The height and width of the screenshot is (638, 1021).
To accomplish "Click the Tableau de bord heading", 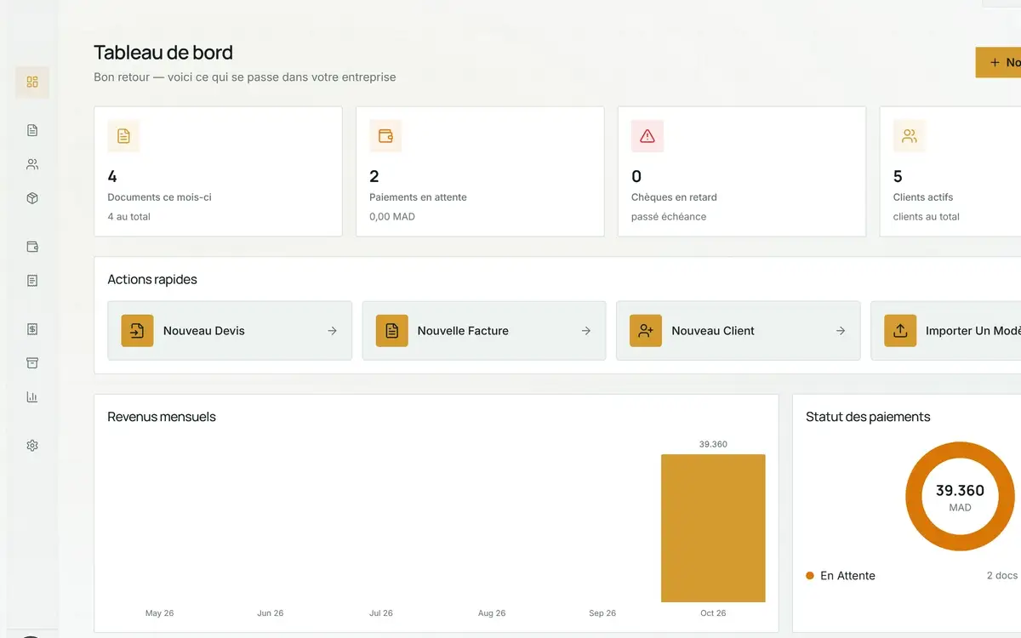I will tap(163, 53).
